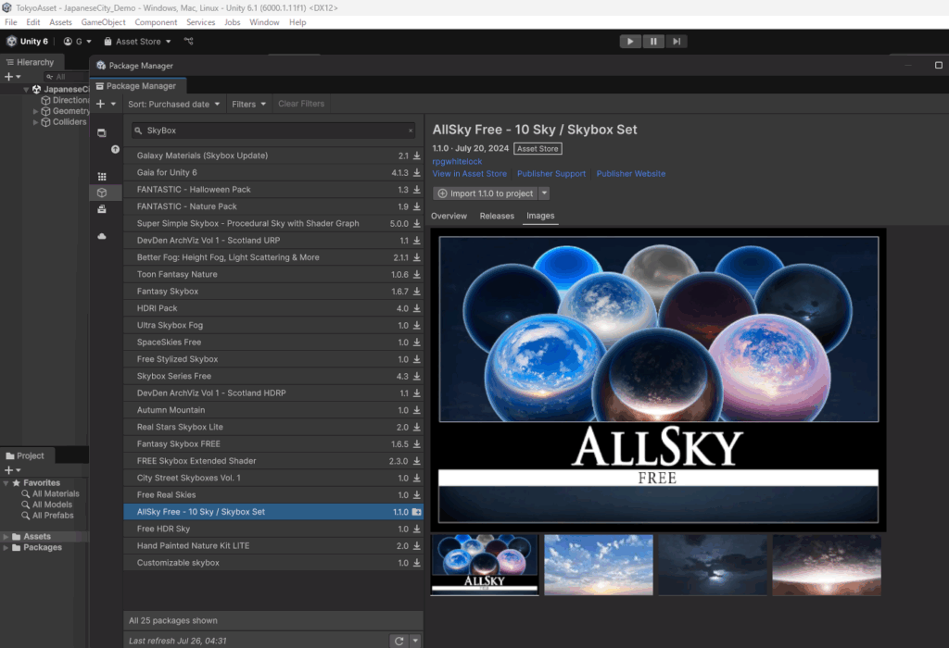The image size is (949, 648).
Task: Switch to the Overview tab
Action: click(449, 216)
